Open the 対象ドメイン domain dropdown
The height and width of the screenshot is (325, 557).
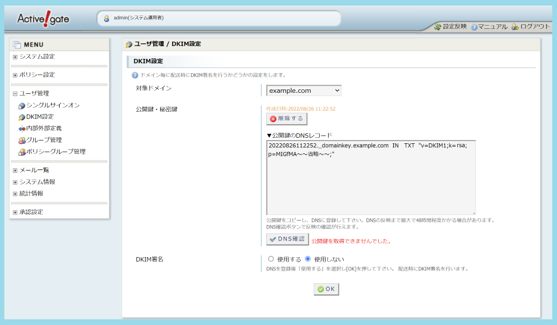click(x=304, y=89)
